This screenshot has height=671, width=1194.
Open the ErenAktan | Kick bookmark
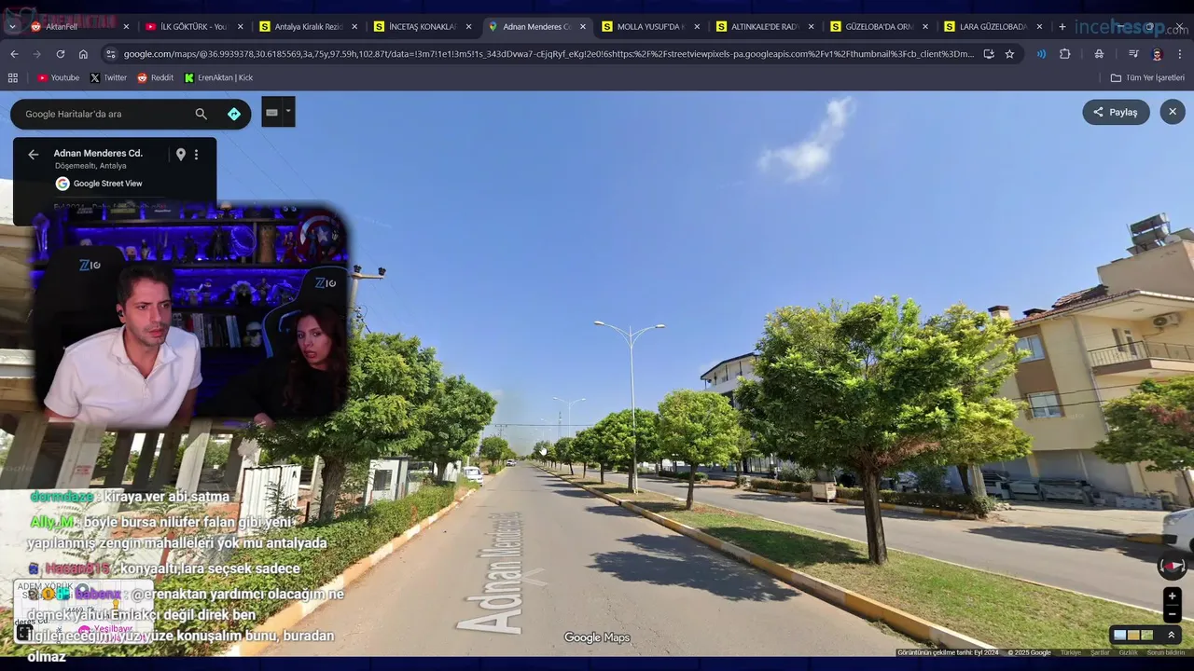[218, 78]
